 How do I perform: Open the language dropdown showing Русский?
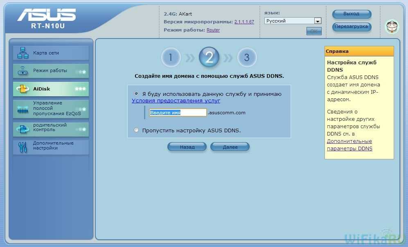click(x=293, y=21)
